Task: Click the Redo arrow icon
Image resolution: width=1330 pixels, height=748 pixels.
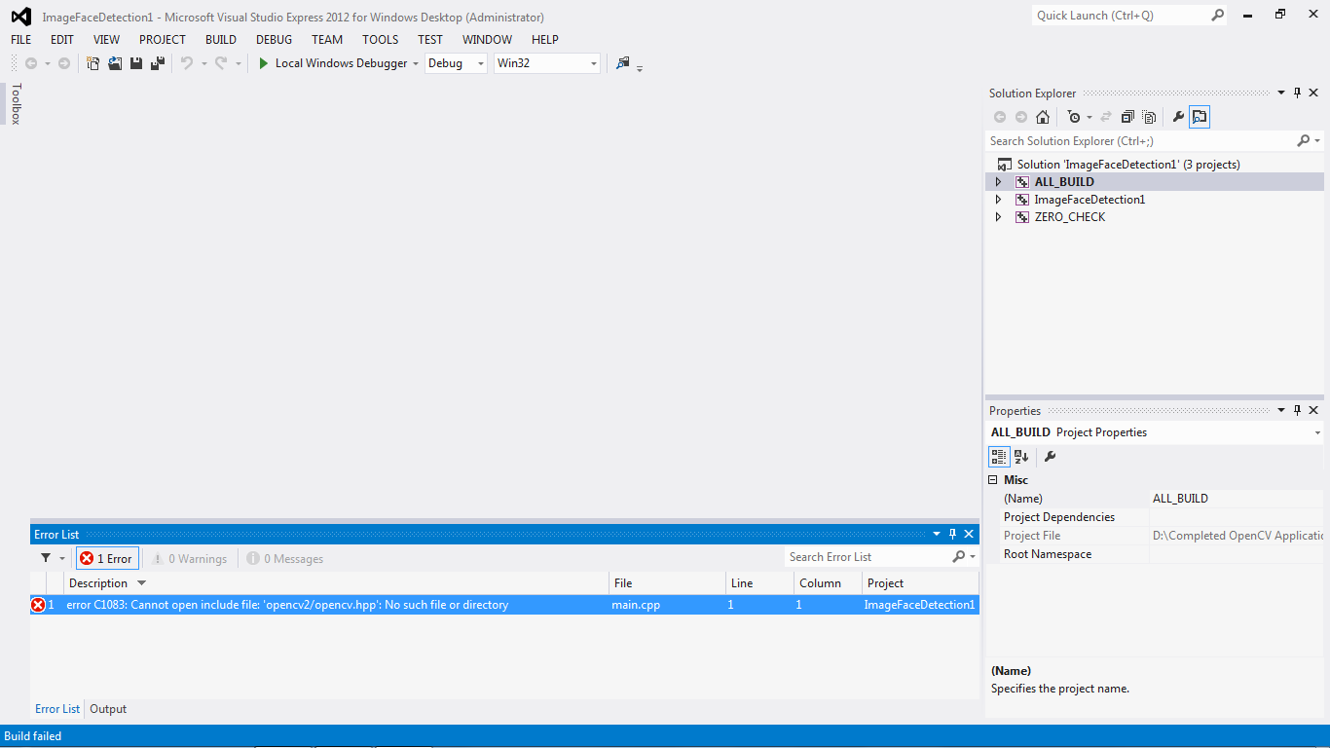Action: [x=221, y=63]
